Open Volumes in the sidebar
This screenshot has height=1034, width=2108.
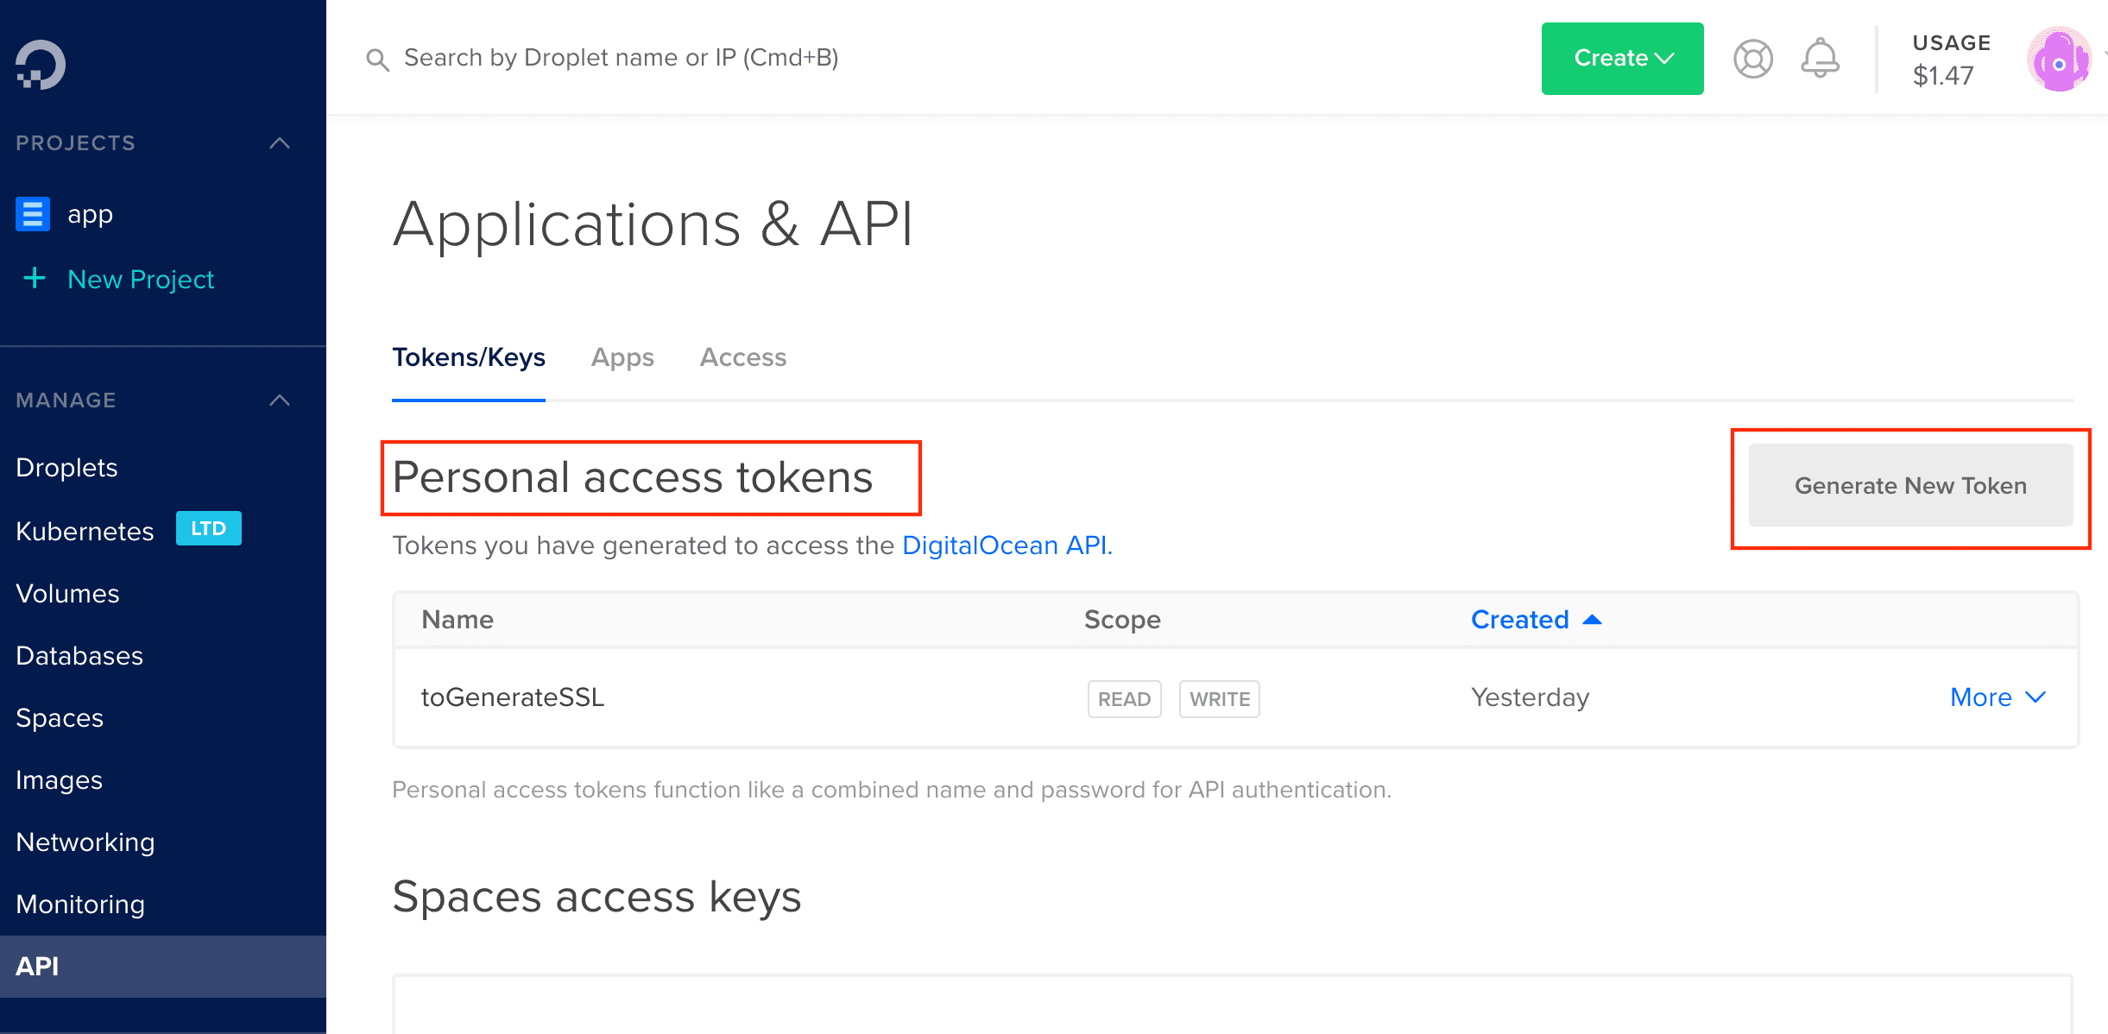click(x=67, y=594)
